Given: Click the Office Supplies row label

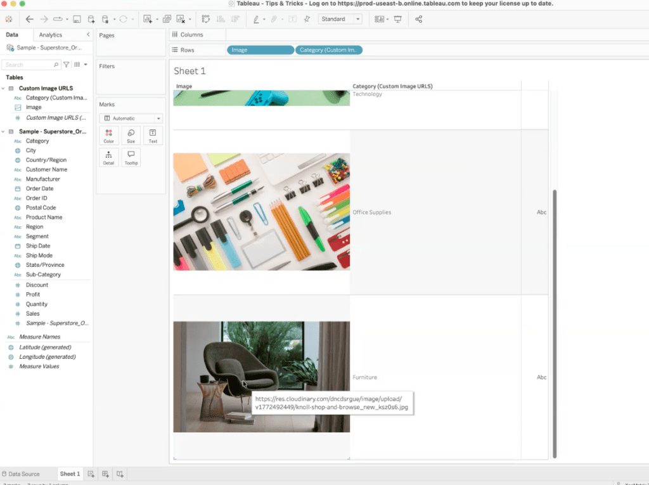Looking at the screenshot, I should click(371, 212).
